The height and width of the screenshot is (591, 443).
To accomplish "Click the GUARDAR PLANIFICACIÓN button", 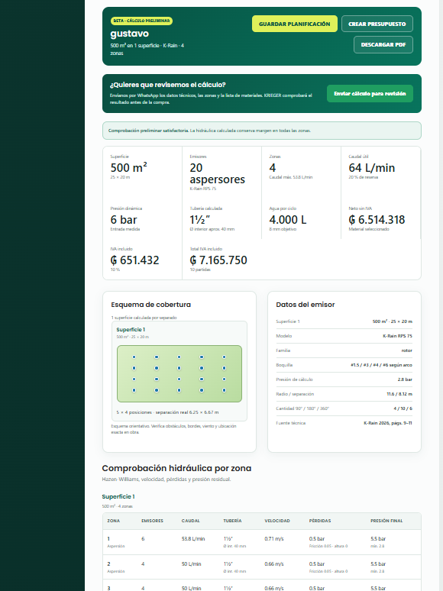I will (295, 24).
